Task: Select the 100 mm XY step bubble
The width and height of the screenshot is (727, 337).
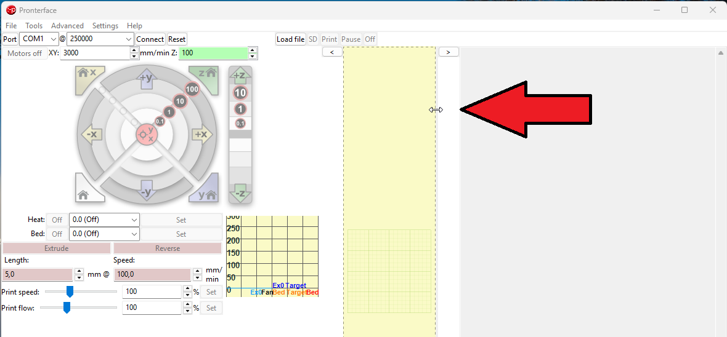Action: pos(192,89)
